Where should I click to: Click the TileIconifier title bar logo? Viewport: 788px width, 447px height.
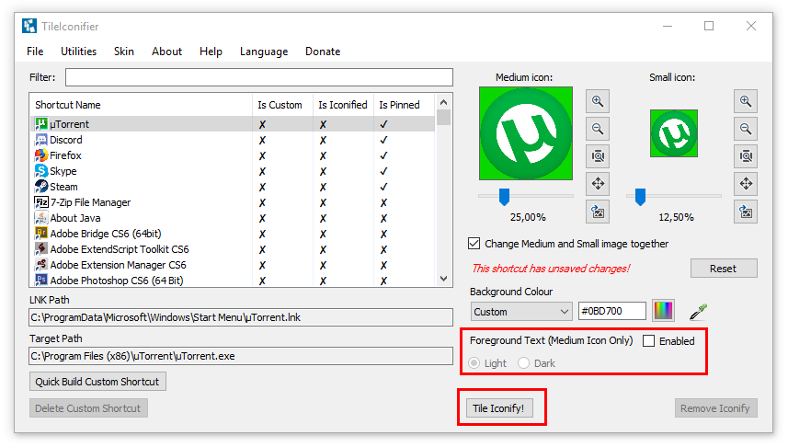pyautogui.click(x=29, y=26)
